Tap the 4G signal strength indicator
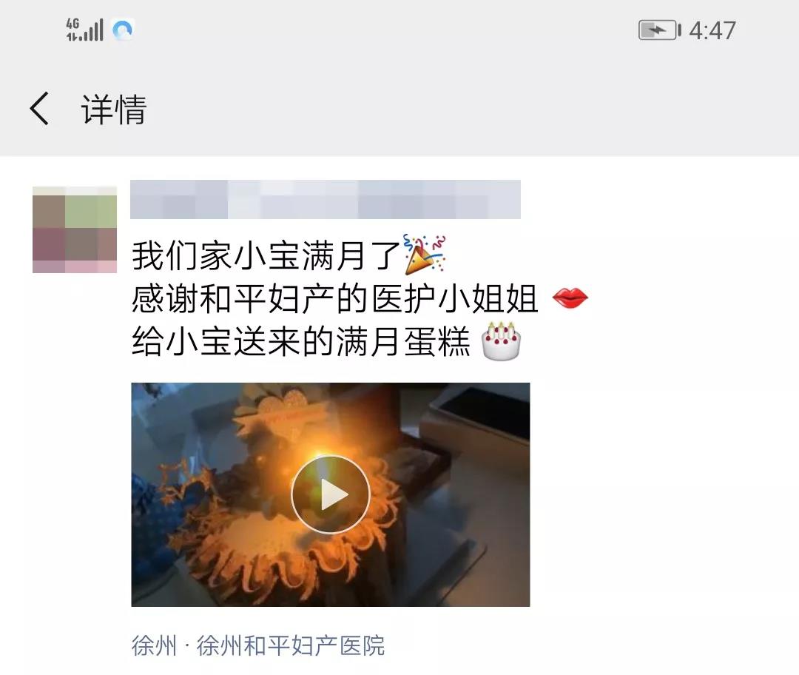This screenshot has width=799, height=675. (84, 30)
